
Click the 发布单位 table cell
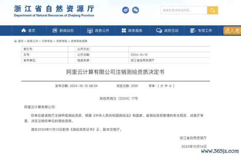coord(45,60)
